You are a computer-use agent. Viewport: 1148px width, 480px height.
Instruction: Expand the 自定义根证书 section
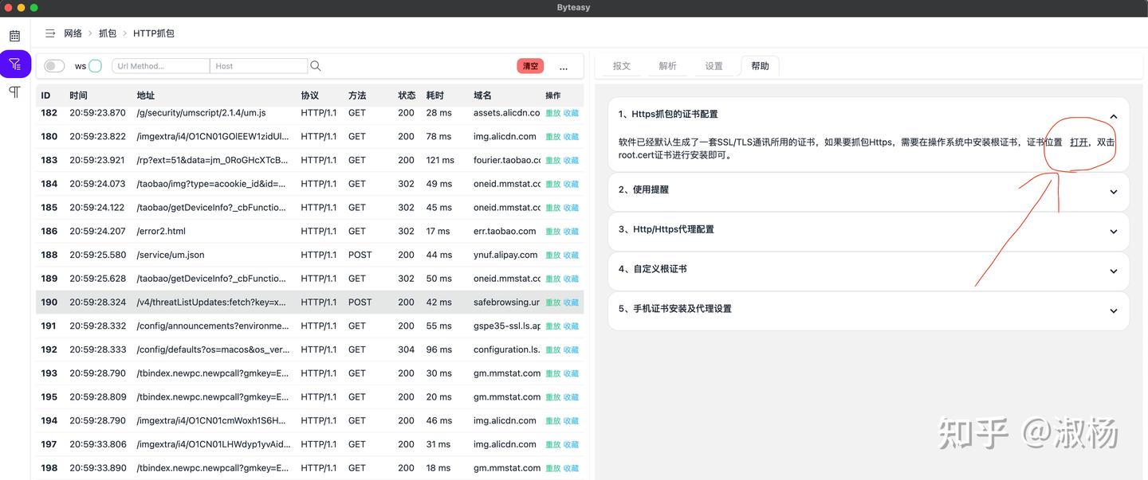pyautogui.click(x=868, y=270)
